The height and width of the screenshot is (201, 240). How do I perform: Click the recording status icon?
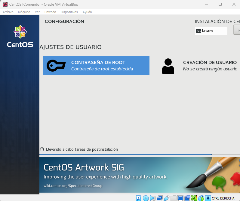click(x=187, y=198)
